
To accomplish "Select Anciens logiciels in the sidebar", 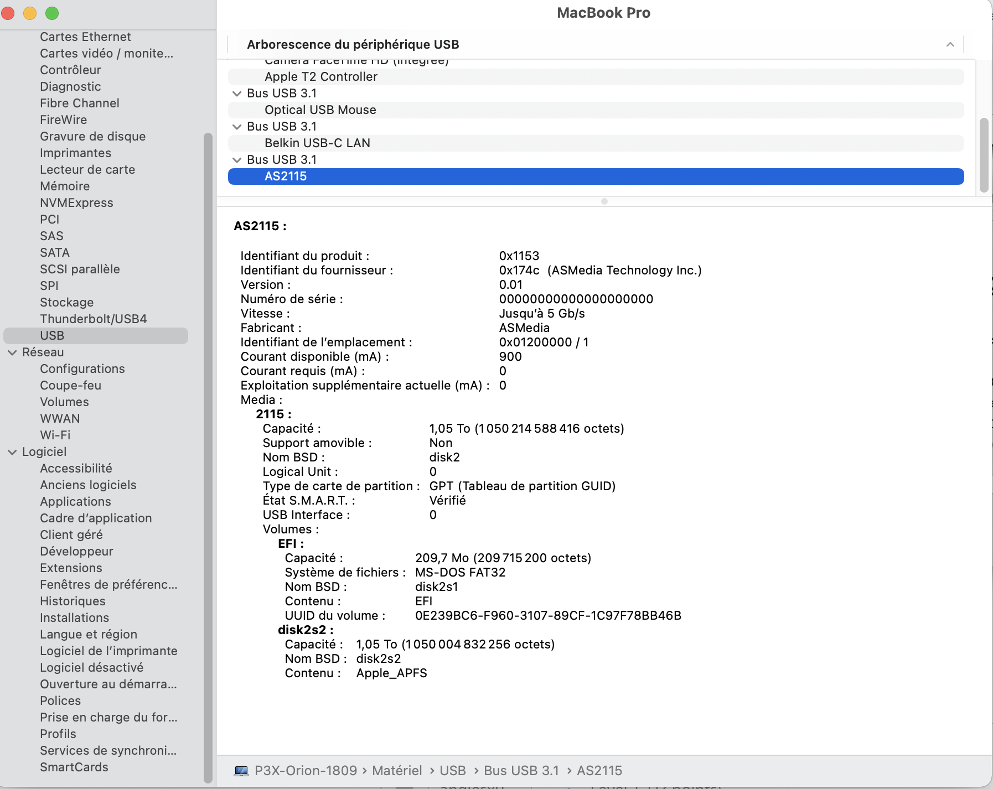I will 88,485.
